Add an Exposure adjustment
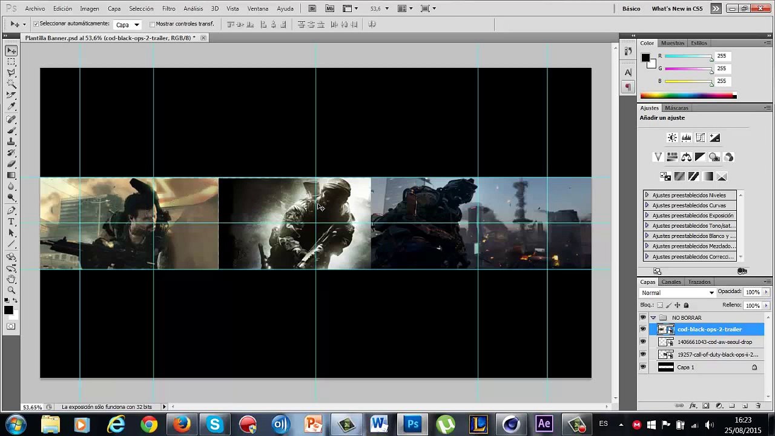 pyautogui.click(x=714, y=137)
